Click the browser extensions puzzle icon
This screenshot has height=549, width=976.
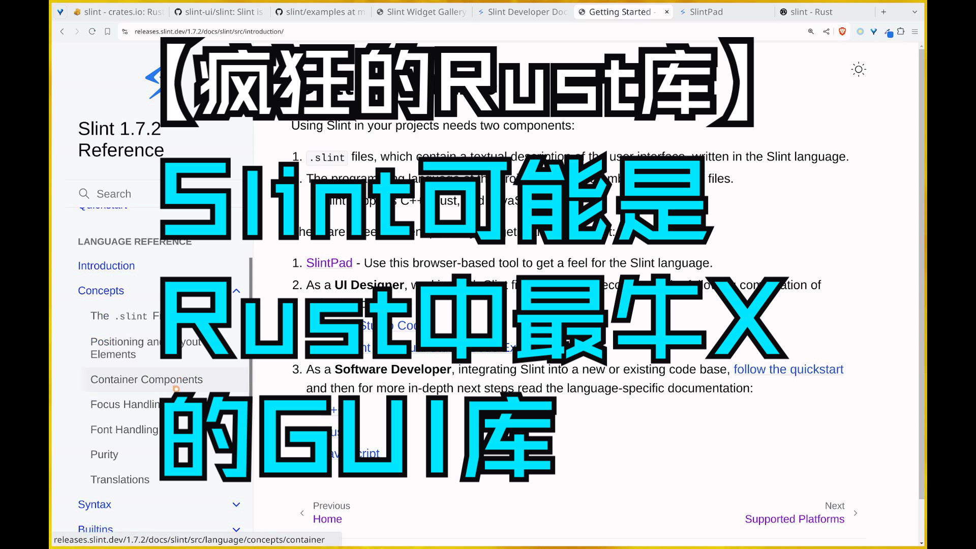pos(900,32)
